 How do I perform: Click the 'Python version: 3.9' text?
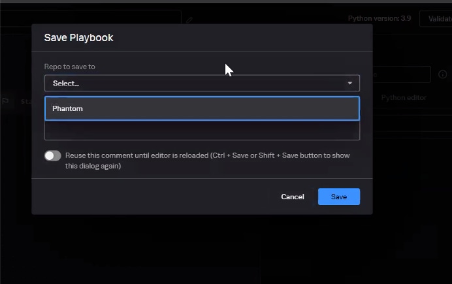click(379, 18)
